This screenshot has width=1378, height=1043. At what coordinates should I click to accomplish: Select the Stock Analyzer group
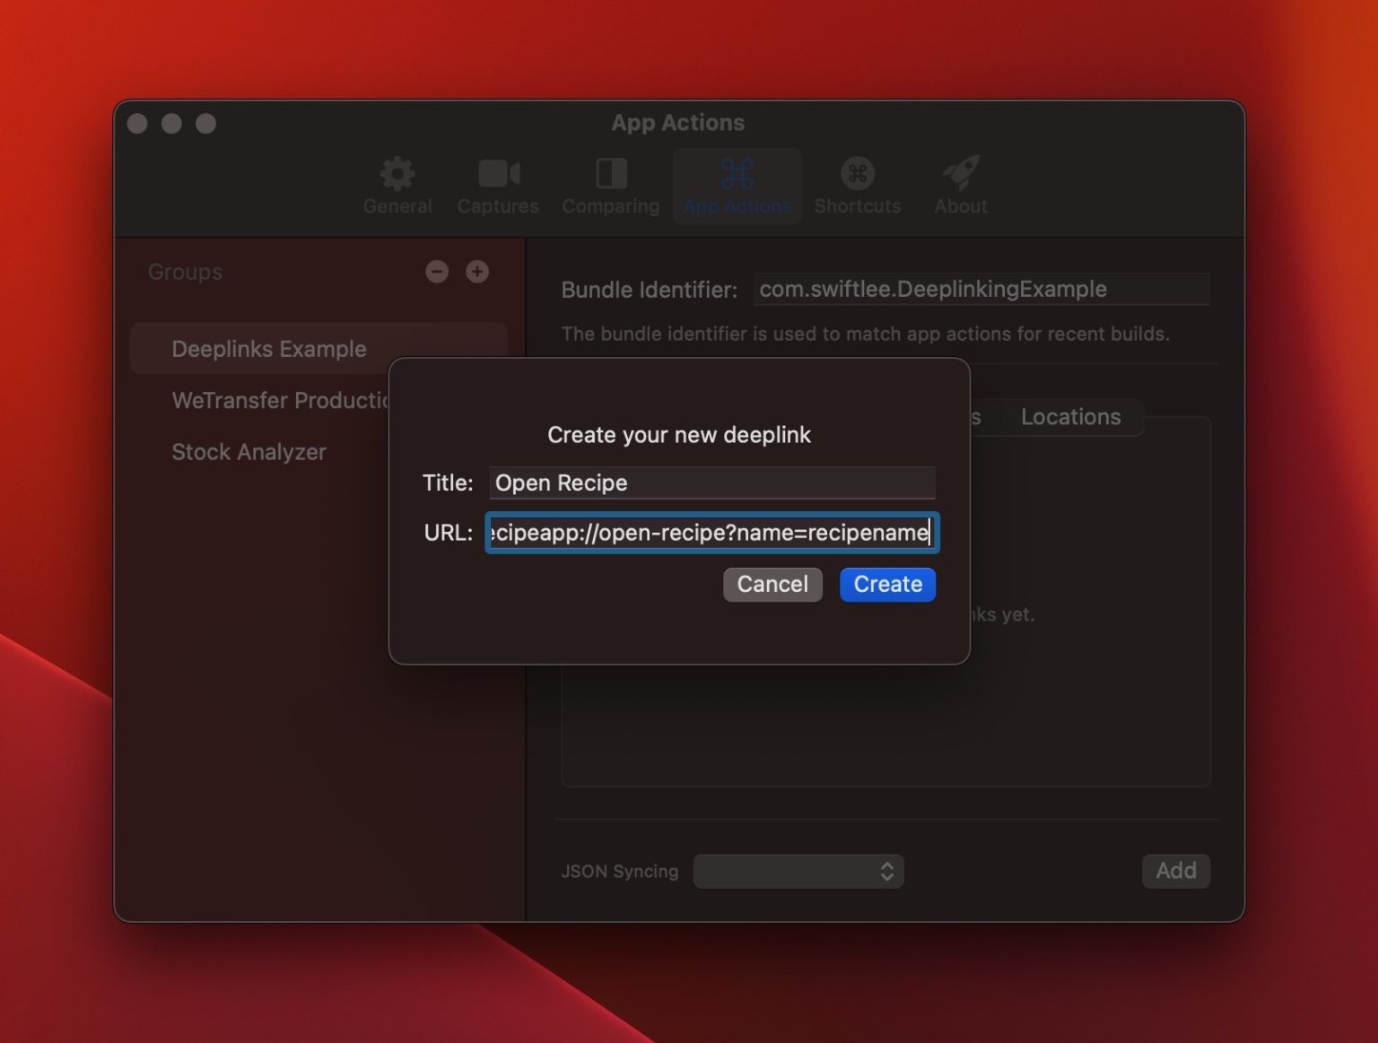point(249,451)
